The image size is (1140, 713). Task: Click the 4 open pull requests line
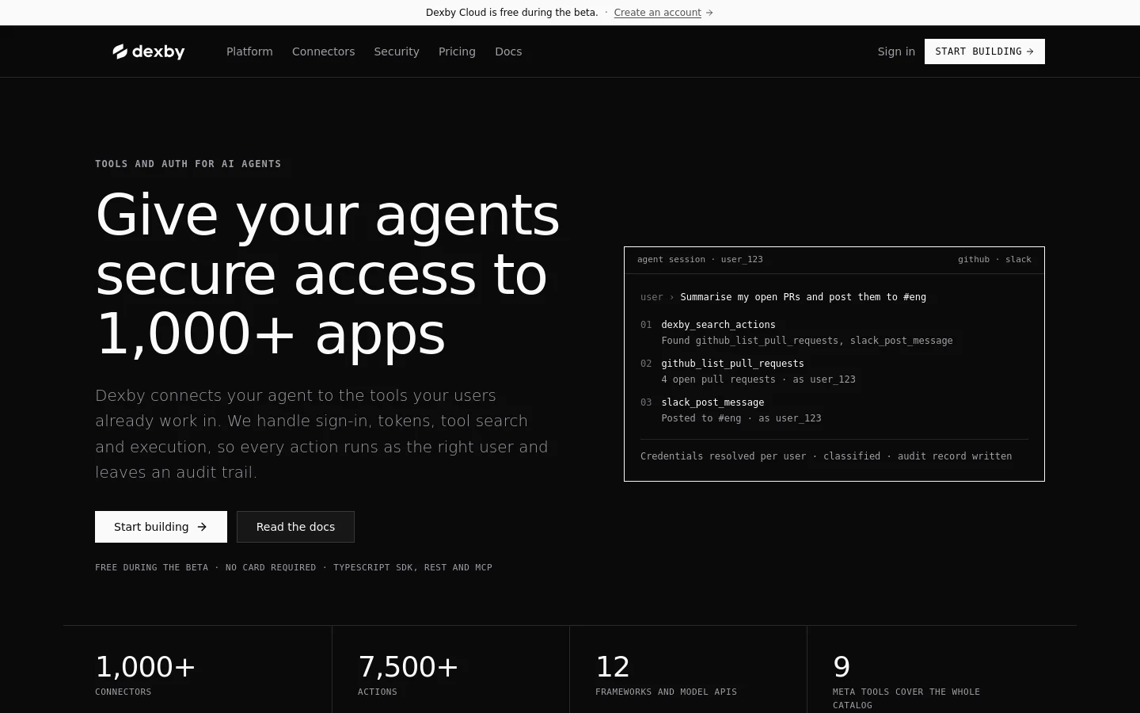point(758,379)
